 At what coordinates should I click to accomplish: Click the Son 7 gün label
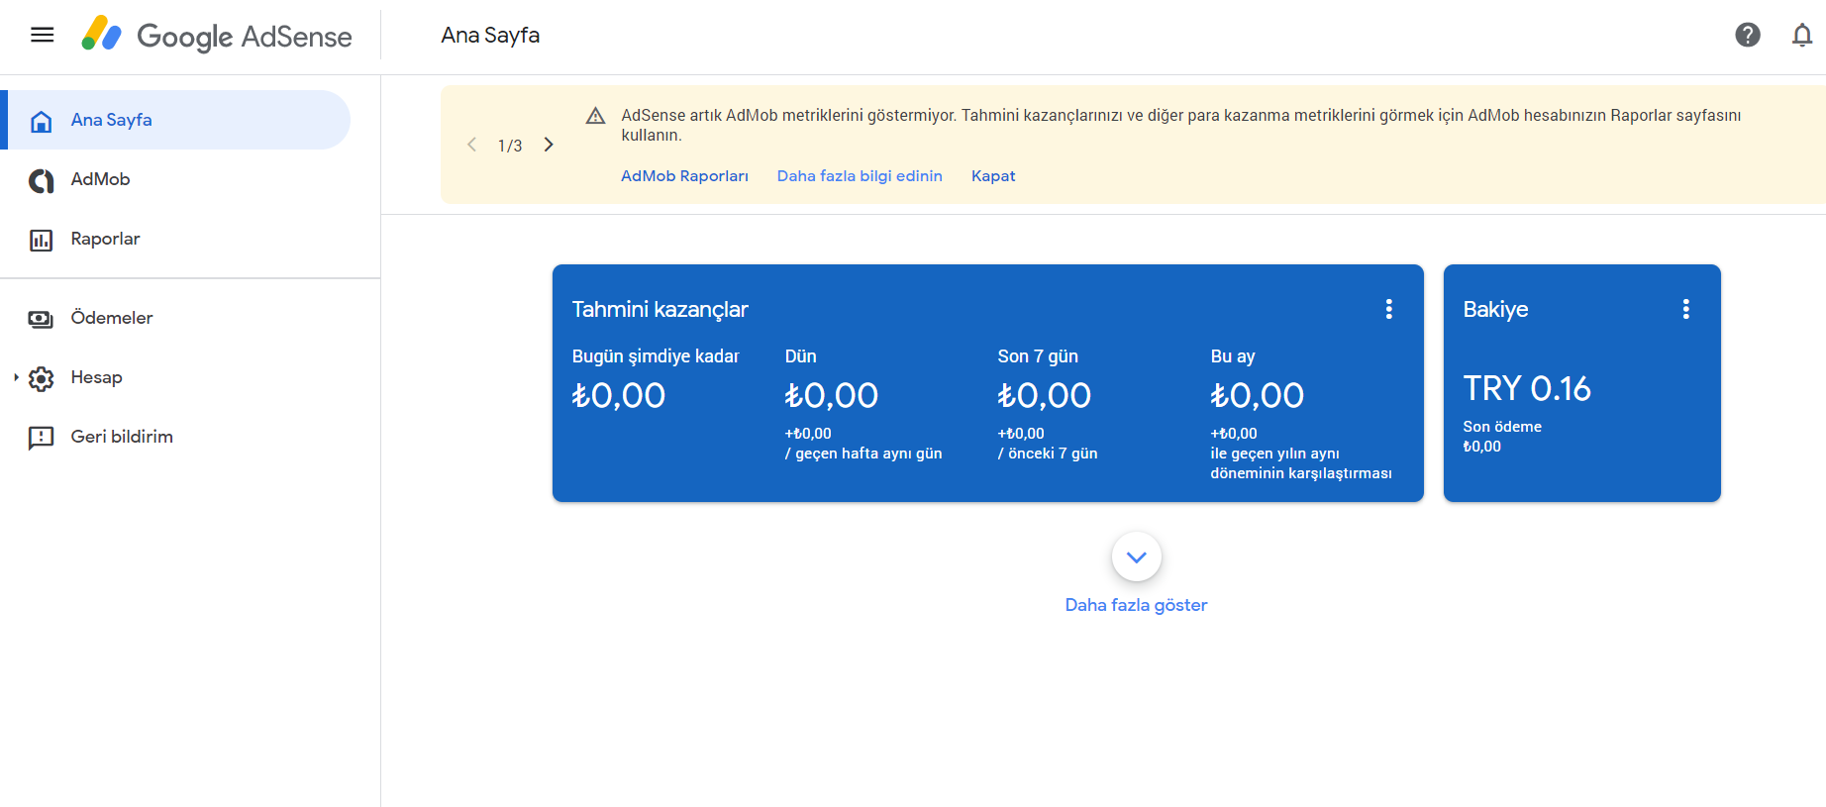1038,356
